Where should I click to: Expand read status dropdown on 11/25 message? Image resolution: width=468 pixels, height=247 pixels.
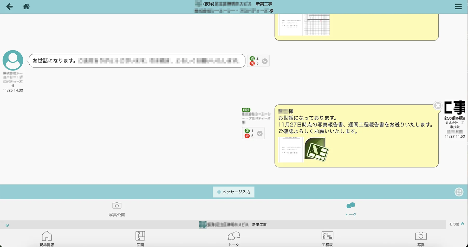click(x=265, y=61)
